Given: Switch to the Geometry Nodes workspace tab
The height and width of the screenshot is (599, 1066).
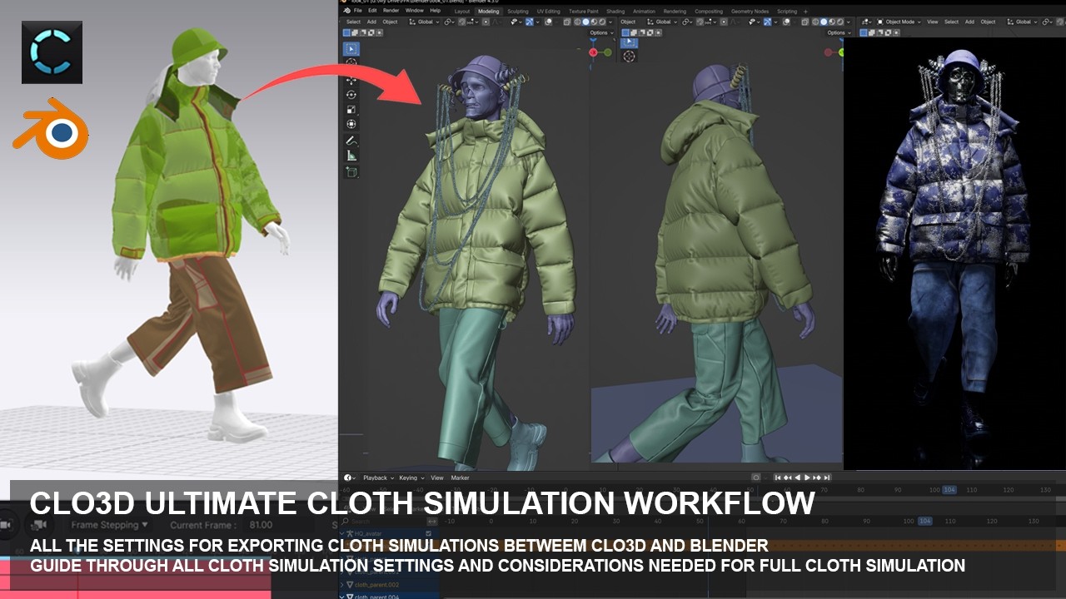Looking at the screenshot, I should click(x=750, y=12).
